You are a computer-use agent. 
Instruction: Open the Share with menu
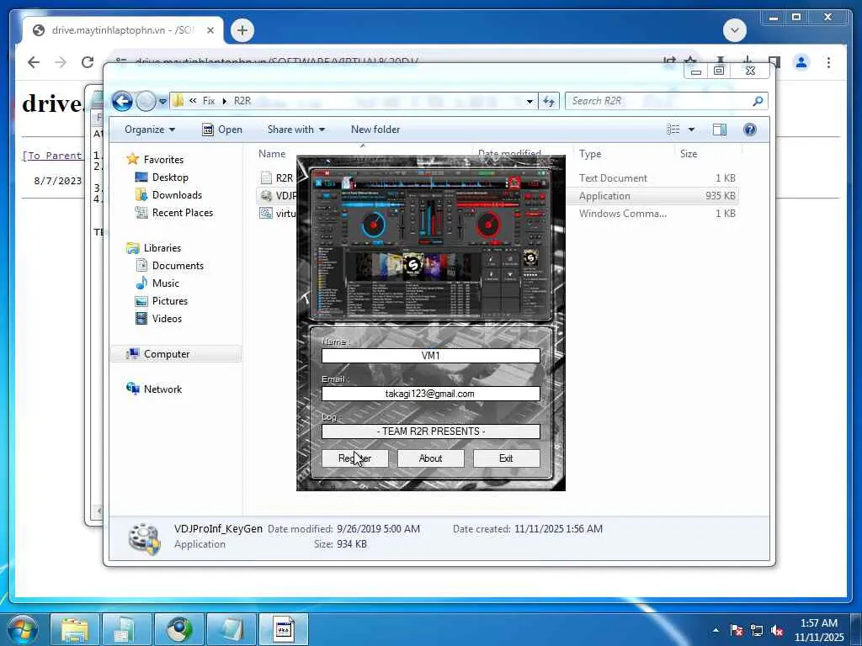(x=295, y=130)
